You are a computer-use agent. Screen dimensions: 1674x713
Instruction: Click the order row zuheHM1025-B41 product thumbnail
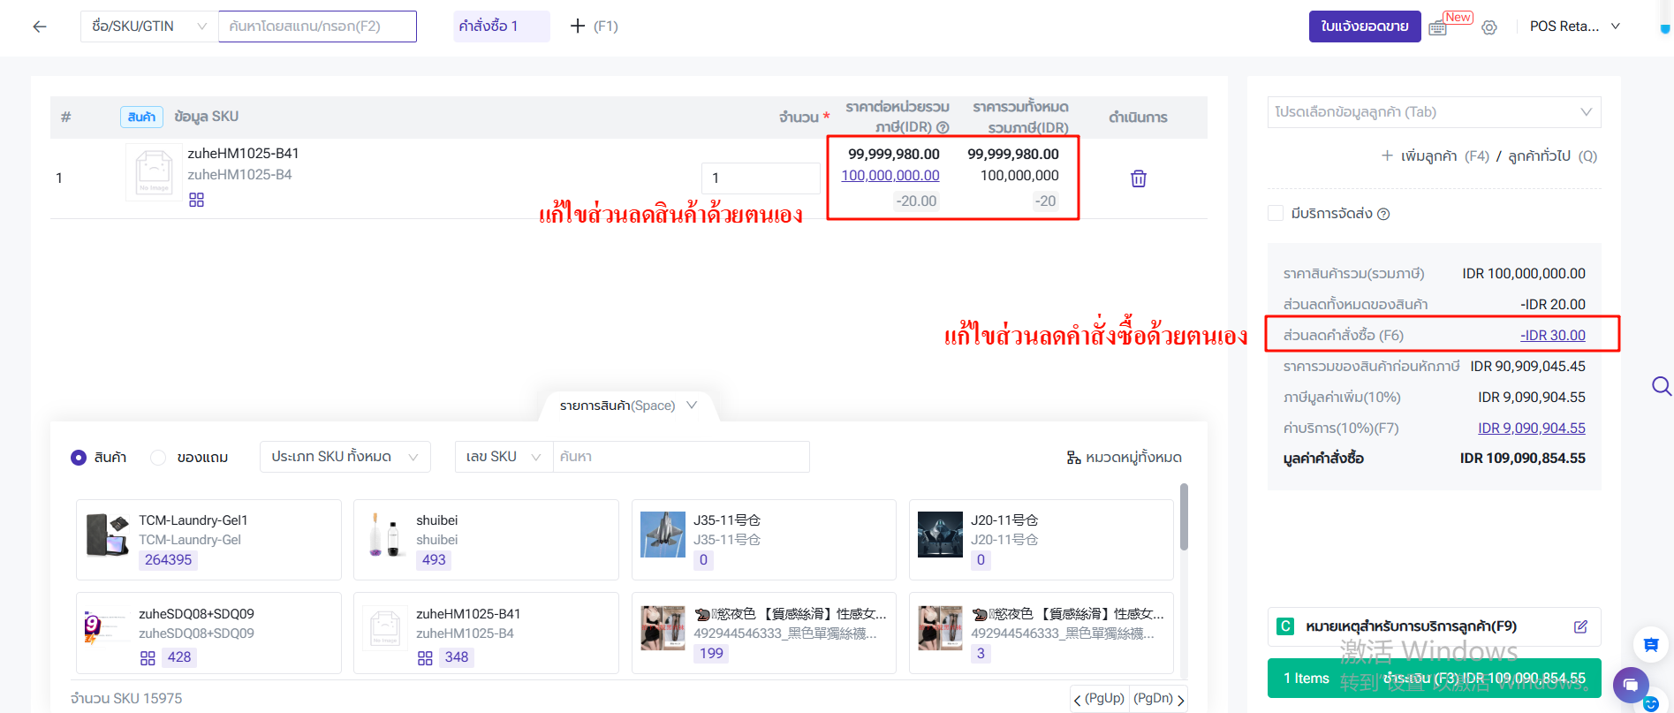154,172
